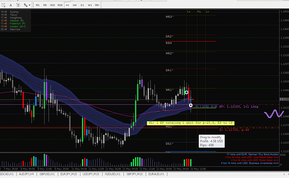
Task: Click the MR1 pivot level label
Action: coord(170,90)
